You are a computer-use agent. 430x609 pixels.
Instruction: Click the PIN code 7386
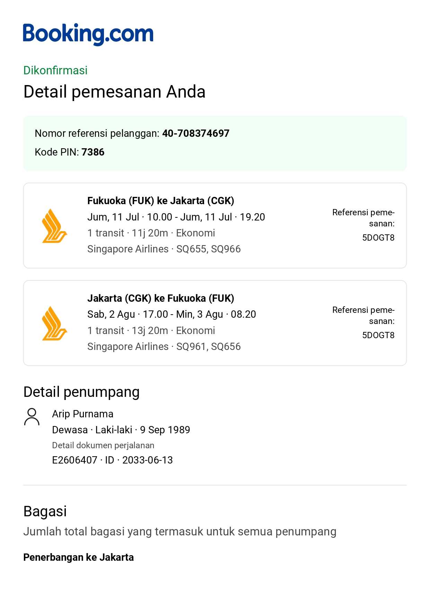click(93, 152)
